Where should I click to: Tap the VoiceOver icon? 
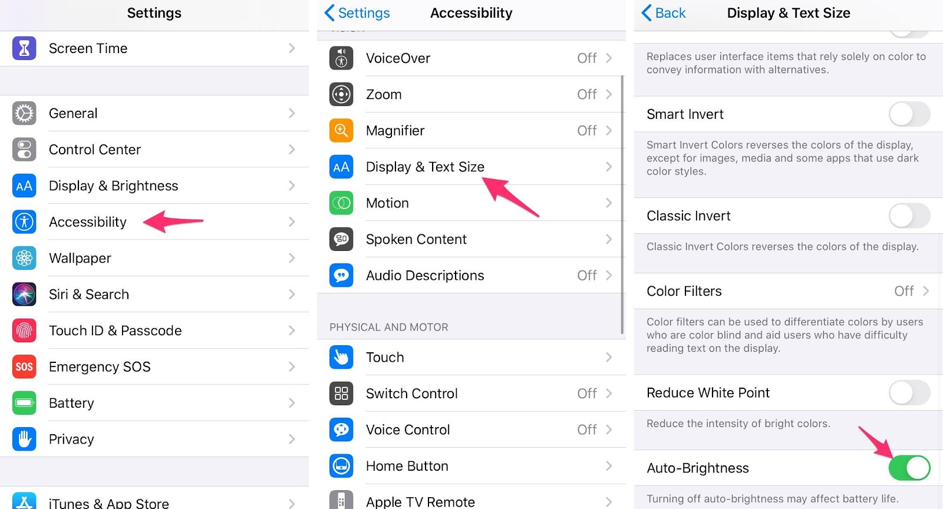click(341, 58)
